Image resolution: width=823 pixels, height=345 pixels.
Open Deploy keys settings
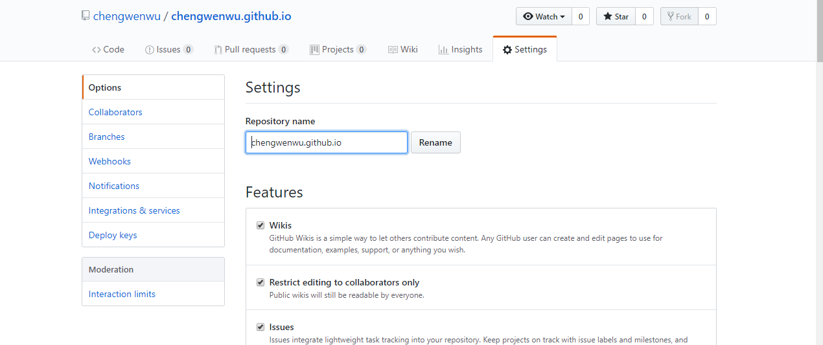point(154,235)
